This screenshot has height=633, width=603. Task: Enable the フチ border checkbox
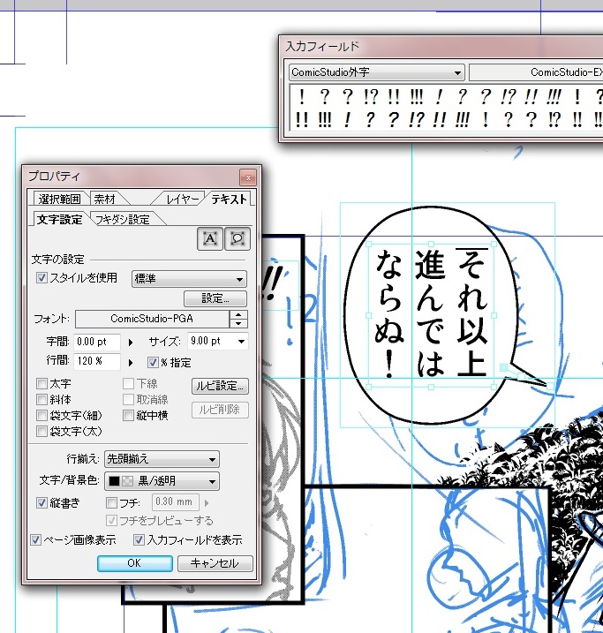[x=111, y=503]
